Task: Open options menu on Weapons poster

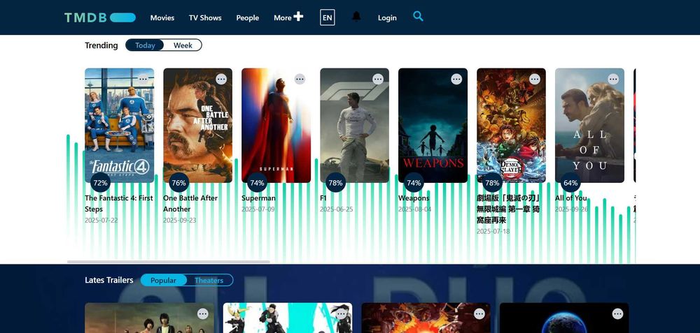Action: (x=456, y=80)
